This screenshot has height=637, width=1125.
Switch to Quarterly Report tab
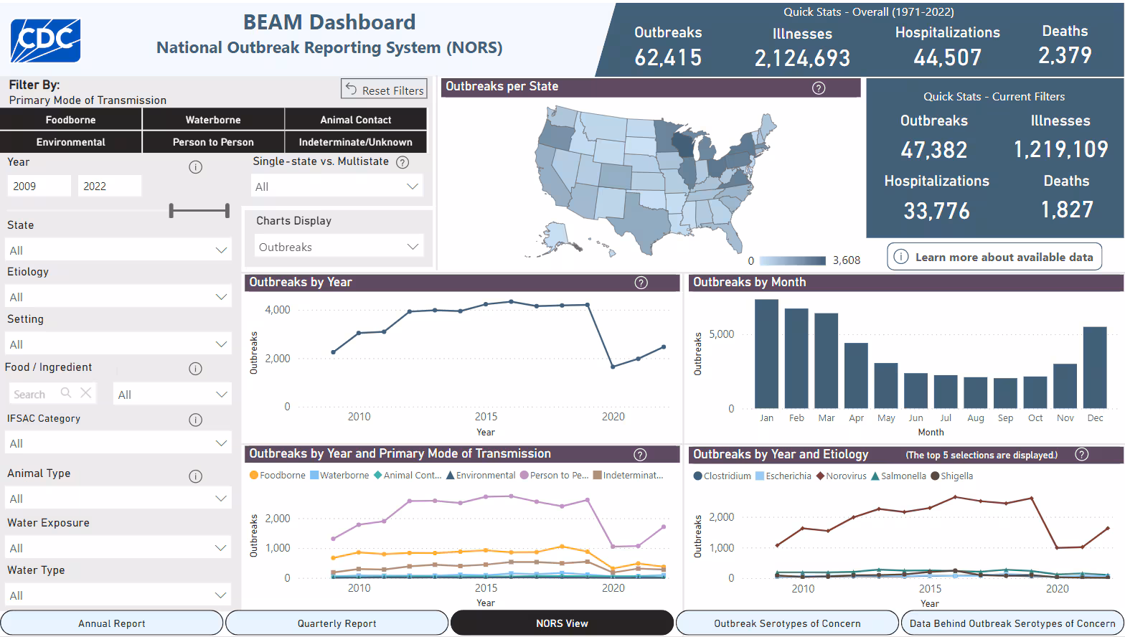click(x=337, y=623)
